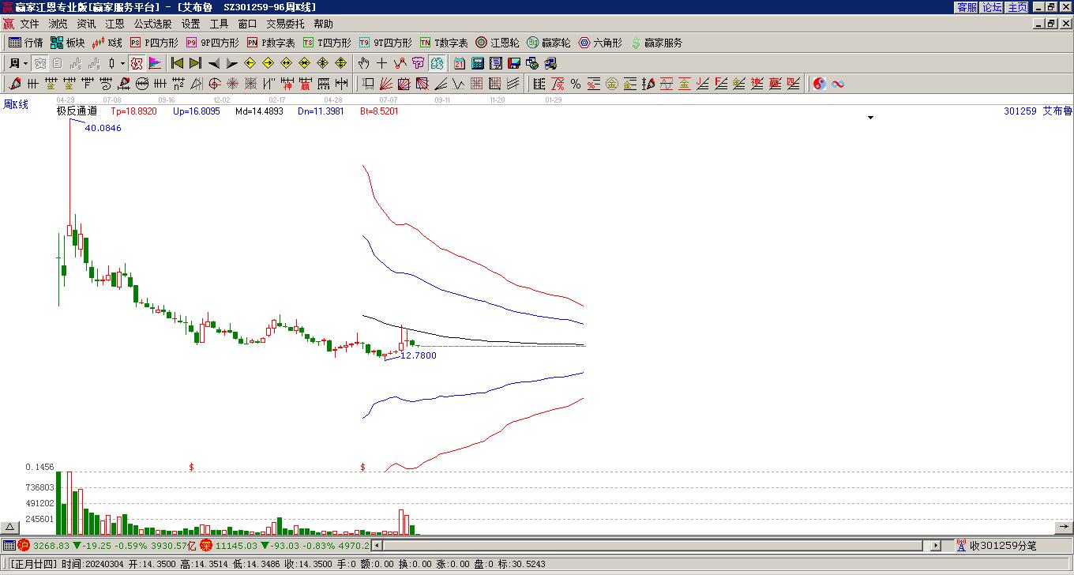Click the blue infinity loop icon
This screenshot has width=1074, height=575.
click(838, 84)
